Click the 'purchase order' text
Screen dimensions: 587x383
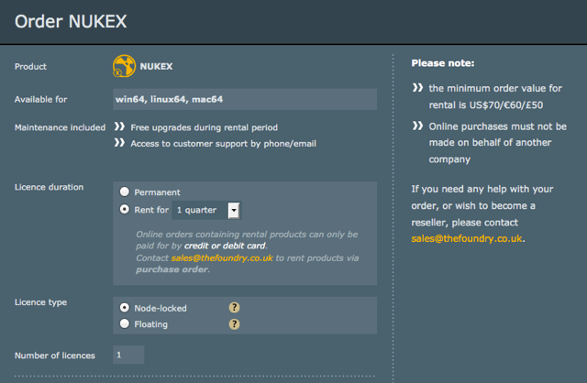[172, 269]
